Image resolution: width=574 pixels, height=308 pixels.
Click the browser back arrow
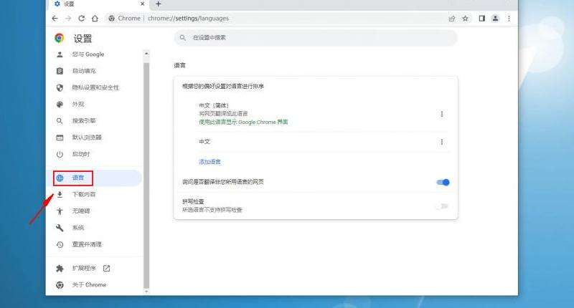pos(56,18)
